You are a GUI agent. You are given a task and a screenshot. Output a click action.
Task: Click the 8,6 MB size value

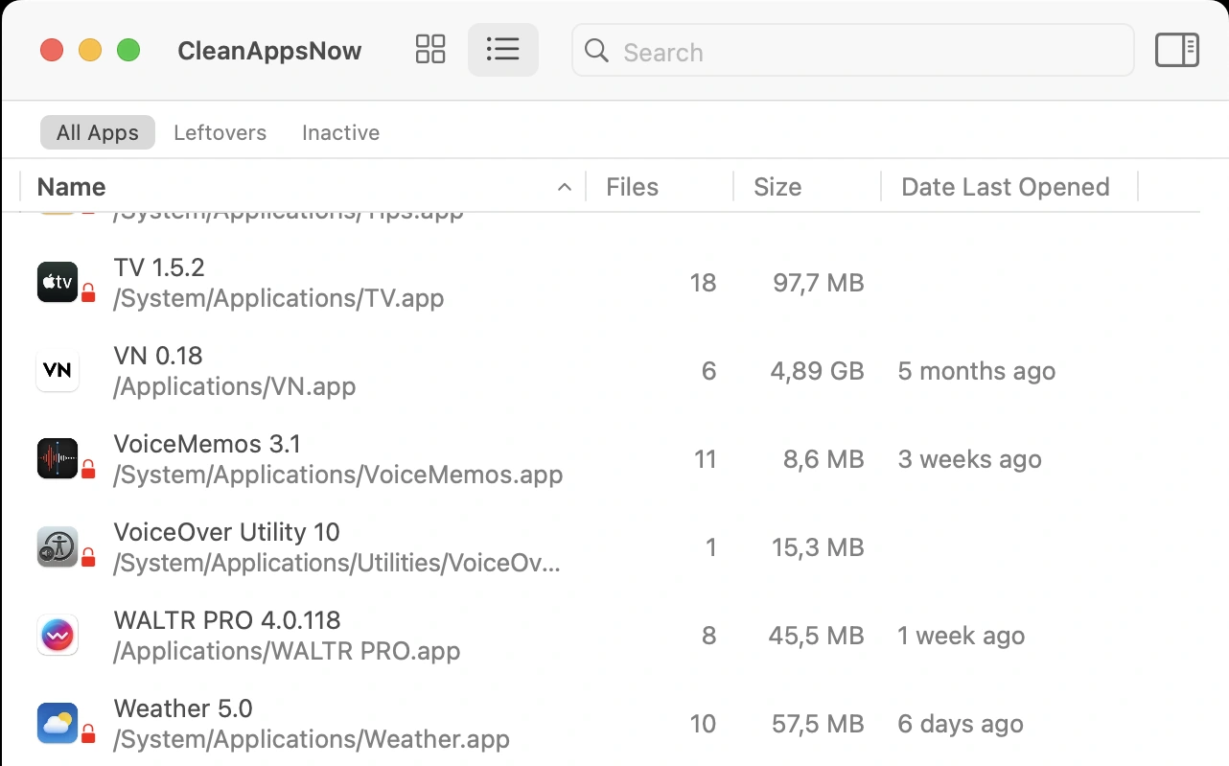tap(823, 459)
